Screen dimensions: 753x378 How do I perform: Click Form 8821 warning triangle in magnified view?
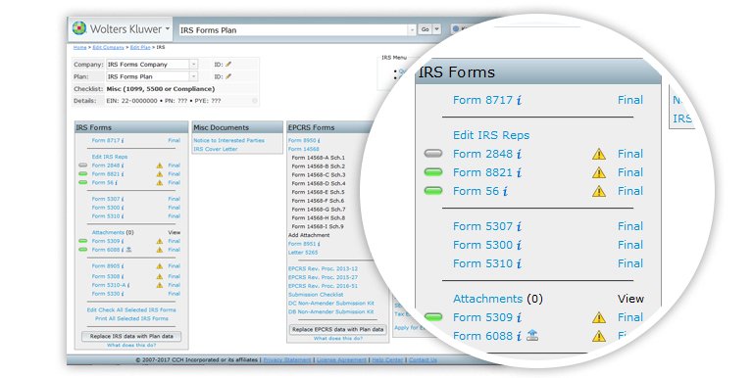point(599,172)
